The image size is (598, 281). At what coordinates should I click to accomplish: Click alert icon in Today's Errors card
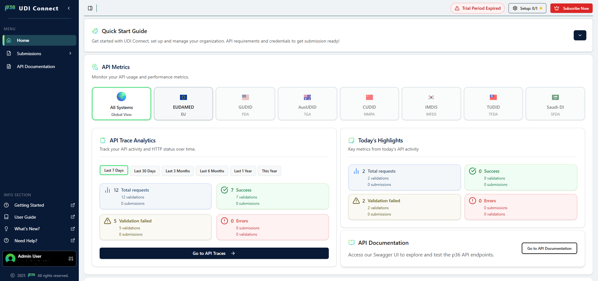pos(473,201)
